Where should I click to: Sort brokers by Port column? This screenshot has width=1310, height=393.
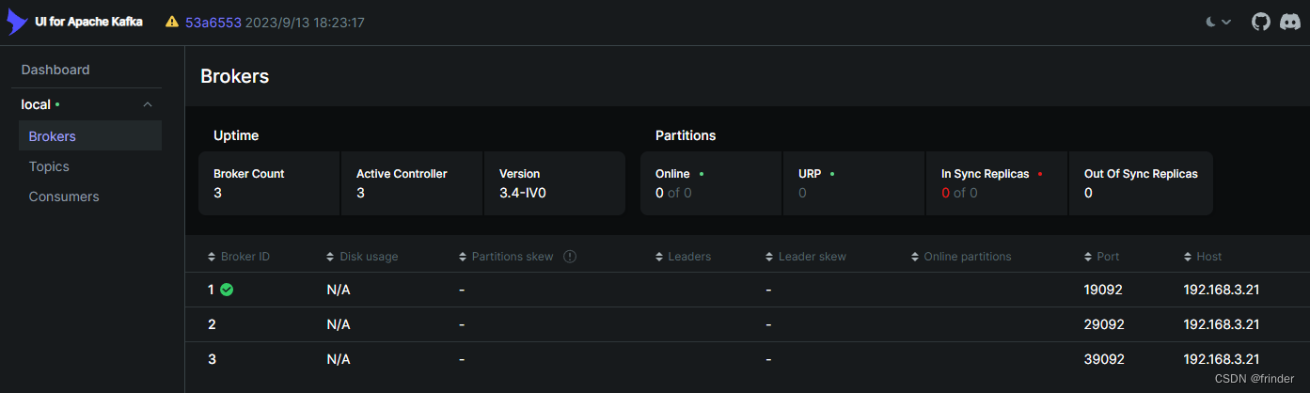1101,257
